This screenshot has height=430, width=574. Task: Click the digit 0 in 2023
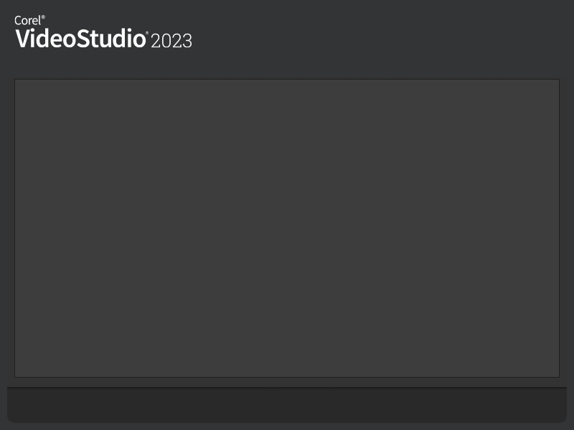[x=166, y=41]
